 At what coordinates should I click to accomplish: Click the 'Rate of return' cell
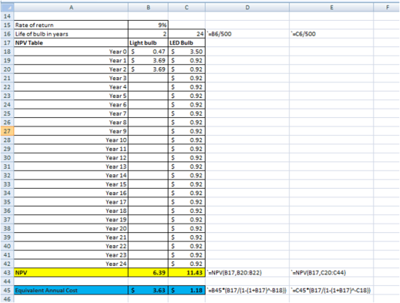tap(71, 25)
